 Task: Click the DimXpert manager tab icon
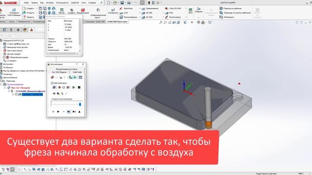tap(18, 30)
